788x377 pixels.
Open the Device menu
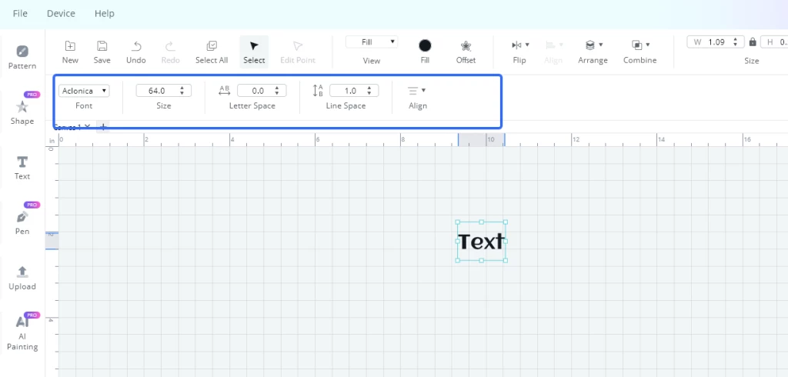(61, 14)
